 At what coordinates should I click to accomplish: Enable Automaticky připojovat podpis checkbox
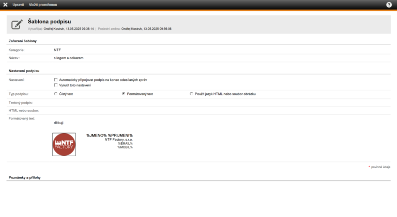pyautogui.click(x=56, y=80)
